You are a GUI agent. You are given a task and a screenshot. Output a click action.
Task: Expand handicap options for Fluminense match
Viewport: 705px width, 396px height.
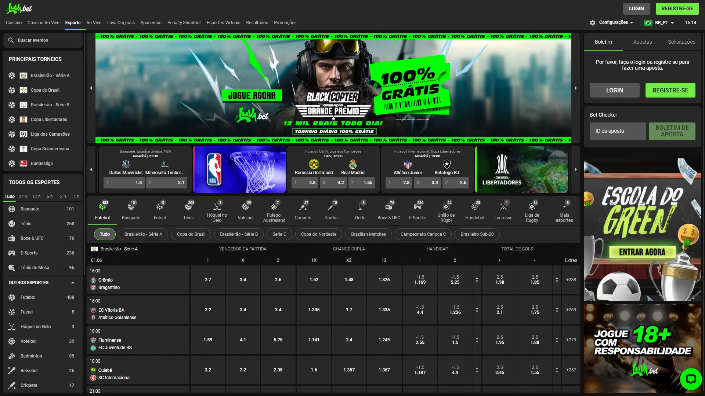pos(477,340)
